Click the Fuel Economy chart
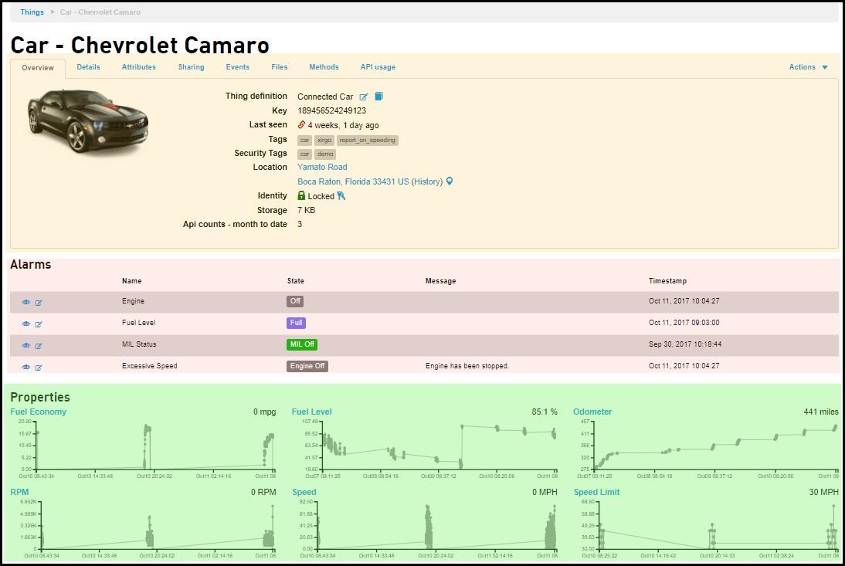This screenshot has height=566, width=845. (x=147, y=449)
